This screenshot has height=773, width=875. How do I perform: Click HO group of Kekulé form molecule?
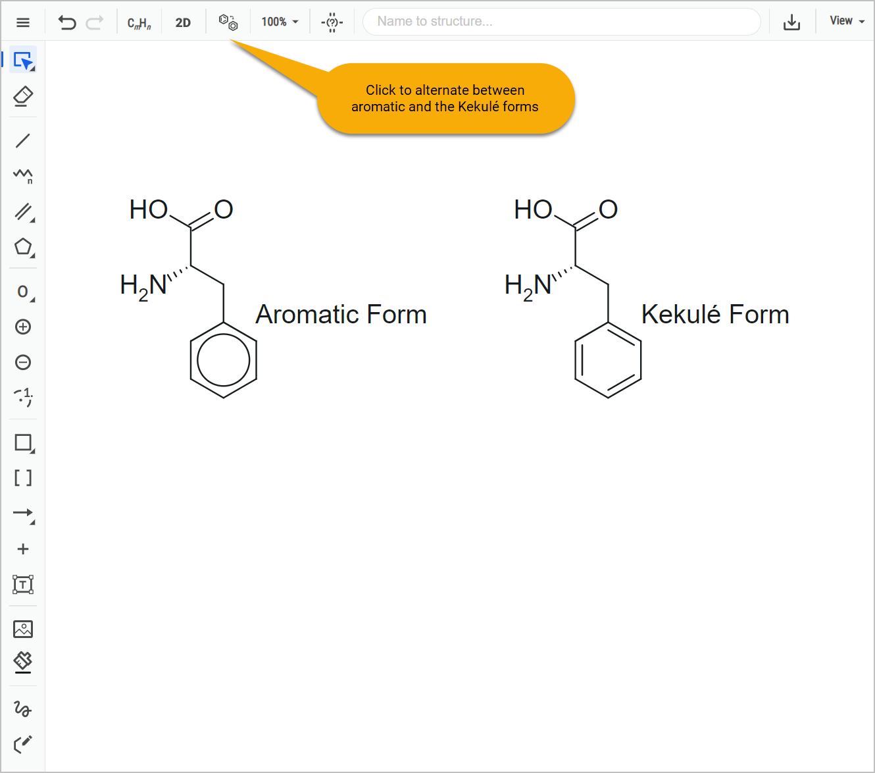(533, 210)
